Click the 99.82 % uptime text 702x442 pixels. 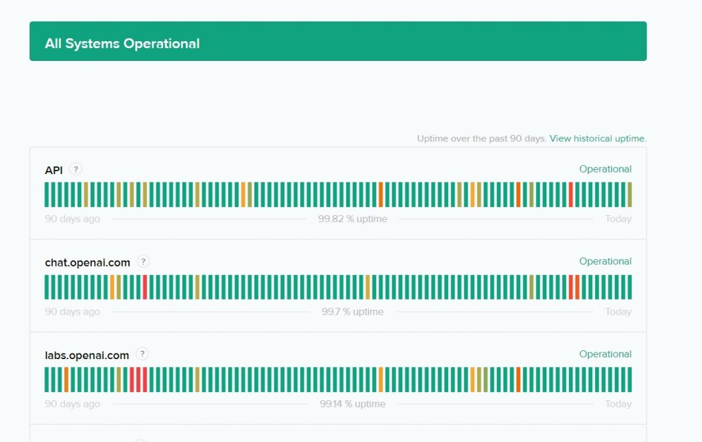point(352,219)
